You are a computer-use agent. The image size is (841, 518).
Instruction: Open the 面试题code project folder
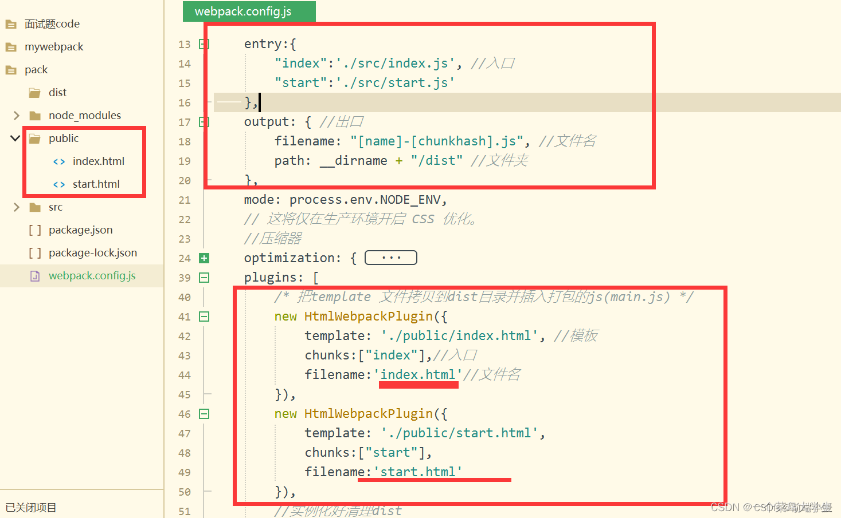pos(52,24)
